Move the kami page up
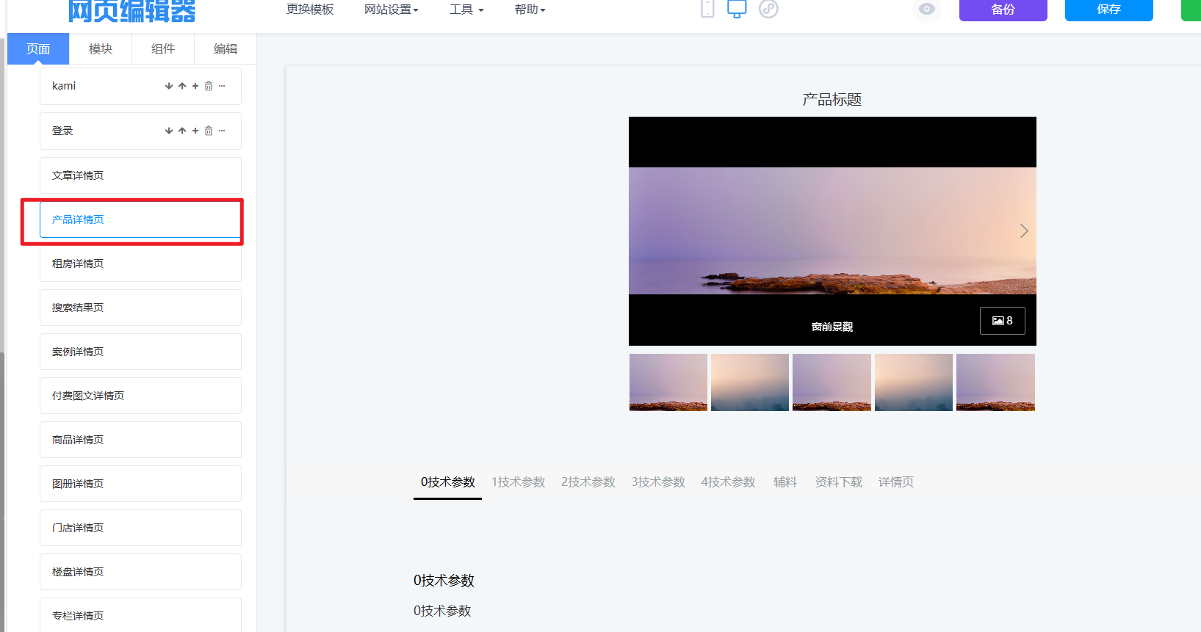The image size is (1201, 632). tap(182, 86)
